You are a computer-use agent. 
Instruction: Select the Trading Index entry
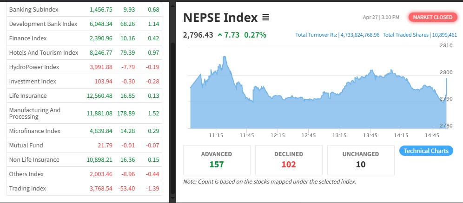(x=27, y=188)
